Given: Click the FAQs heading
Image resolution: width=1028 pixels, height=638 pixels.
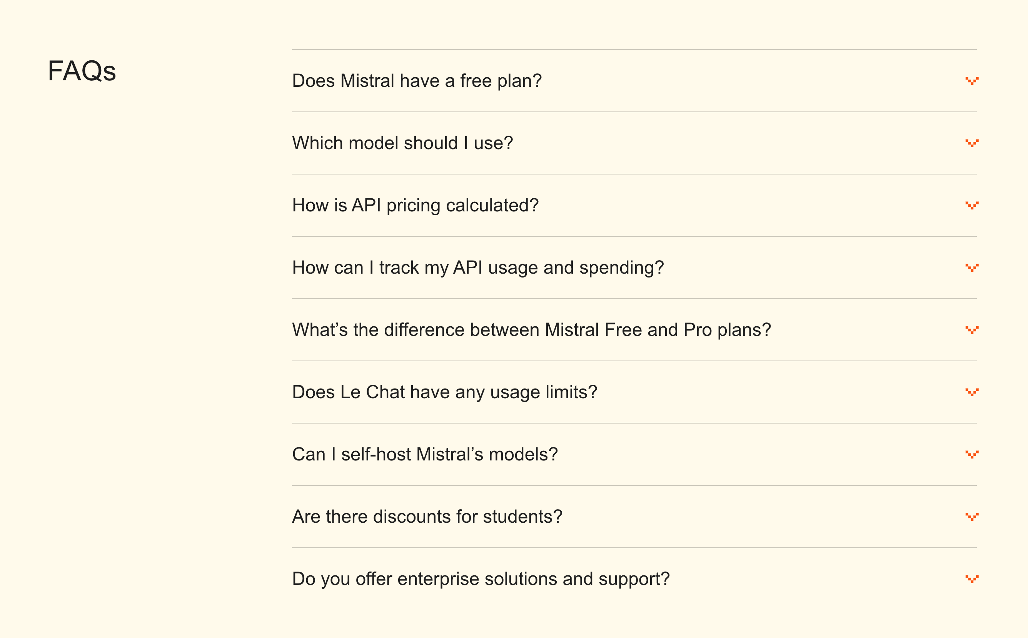Looking at the screenshot, I should click(82, 70).
